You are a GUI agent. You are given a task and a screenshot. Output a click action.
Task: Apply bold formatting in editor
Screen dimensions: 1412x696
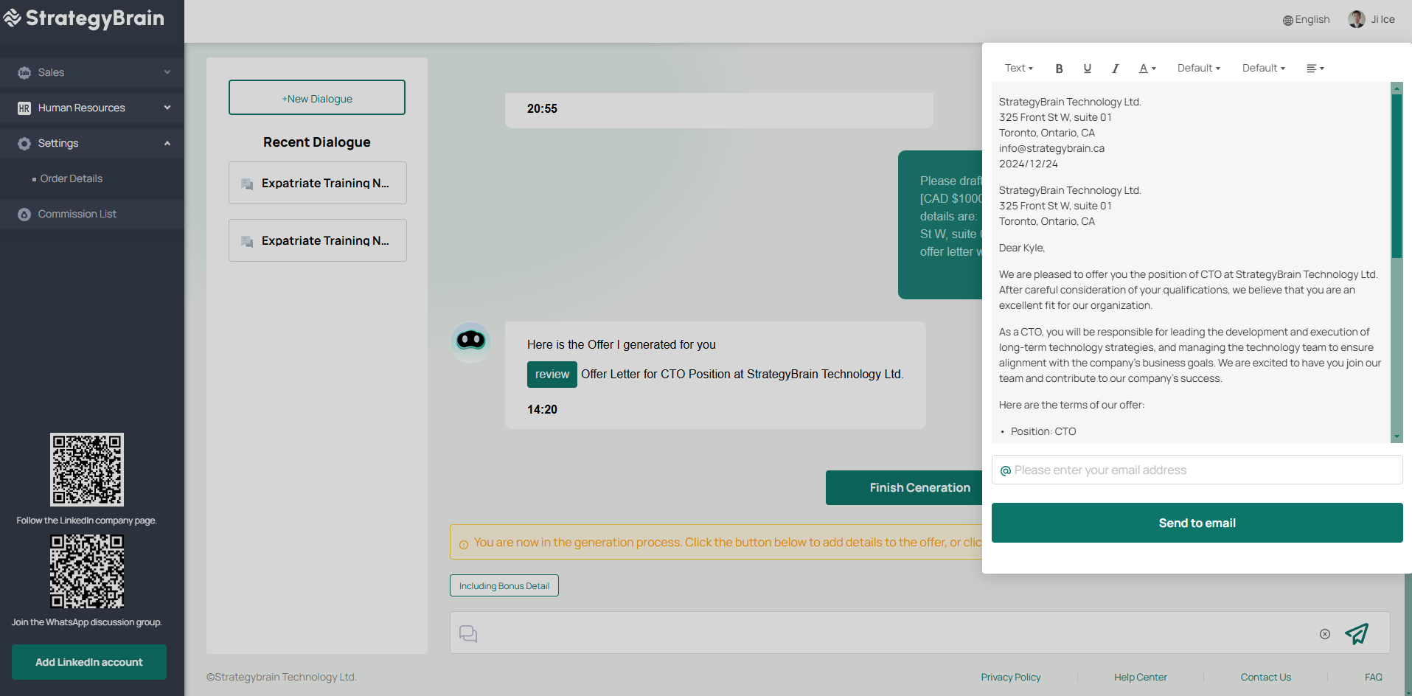tap(1059, 69)
